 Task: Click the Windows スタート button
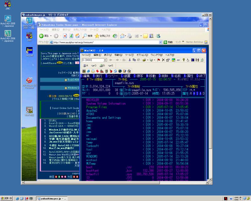click(7, 198)
